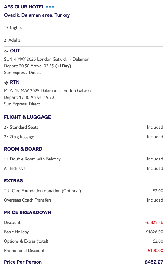The image size is (168, 269).
Task: Click the 15 Nights row
Action: click(x=83, y=28)
